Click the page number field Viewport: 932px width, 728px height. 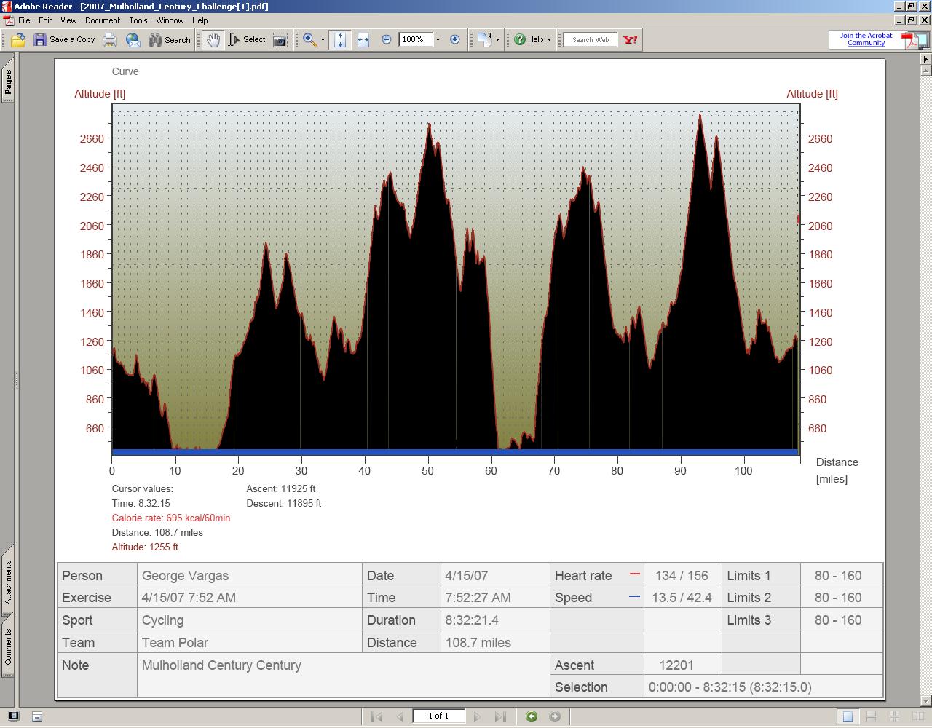pos(438,716)
